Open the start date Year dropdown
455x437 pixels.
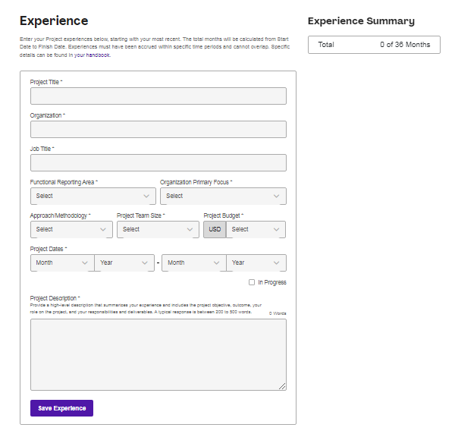click(125, 263)
